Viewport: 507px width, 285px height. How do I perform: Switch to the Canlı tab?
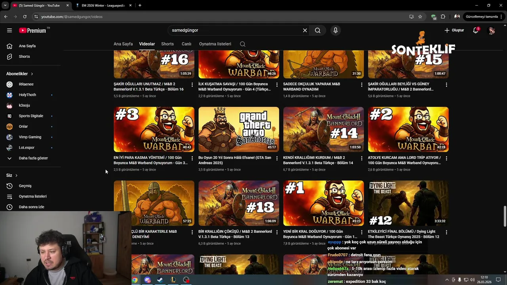[x=187, y=44]
